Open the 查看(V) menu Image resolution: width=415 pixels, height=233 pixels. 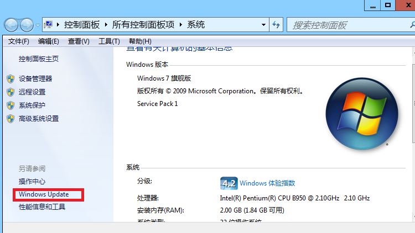point(79,41)
